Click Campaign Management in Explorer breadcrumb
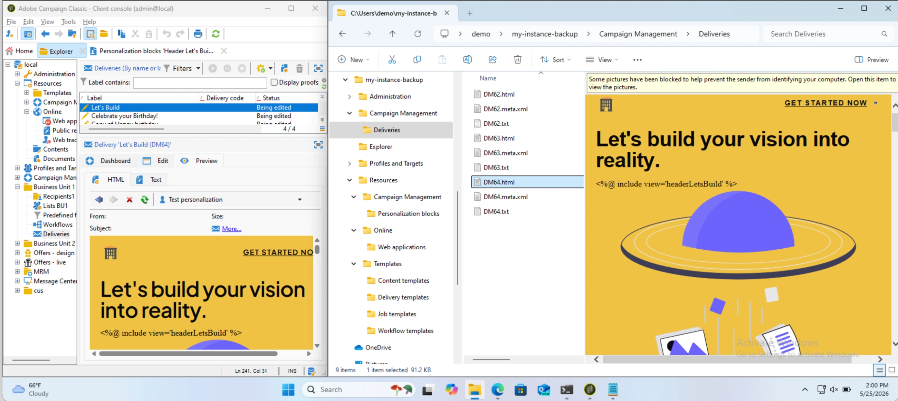 [638, 34]
